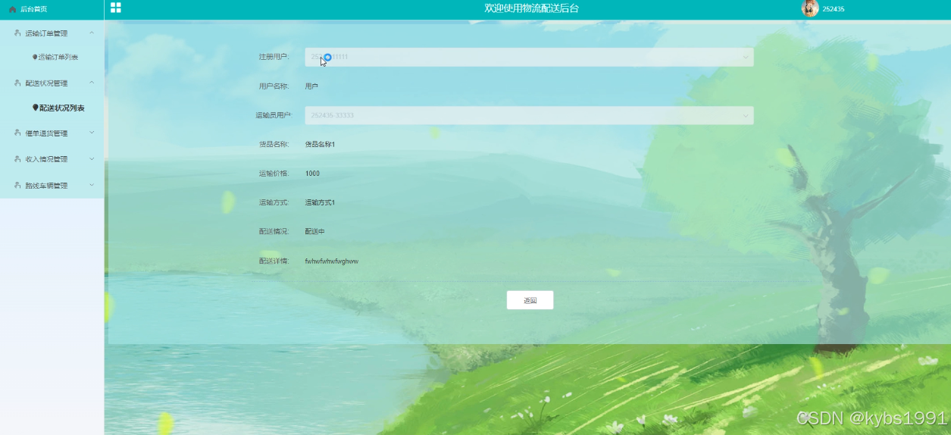Expand the 路线车辆管理 chevron
This screenshot has width=951, height=435.
tap(92, 185)
